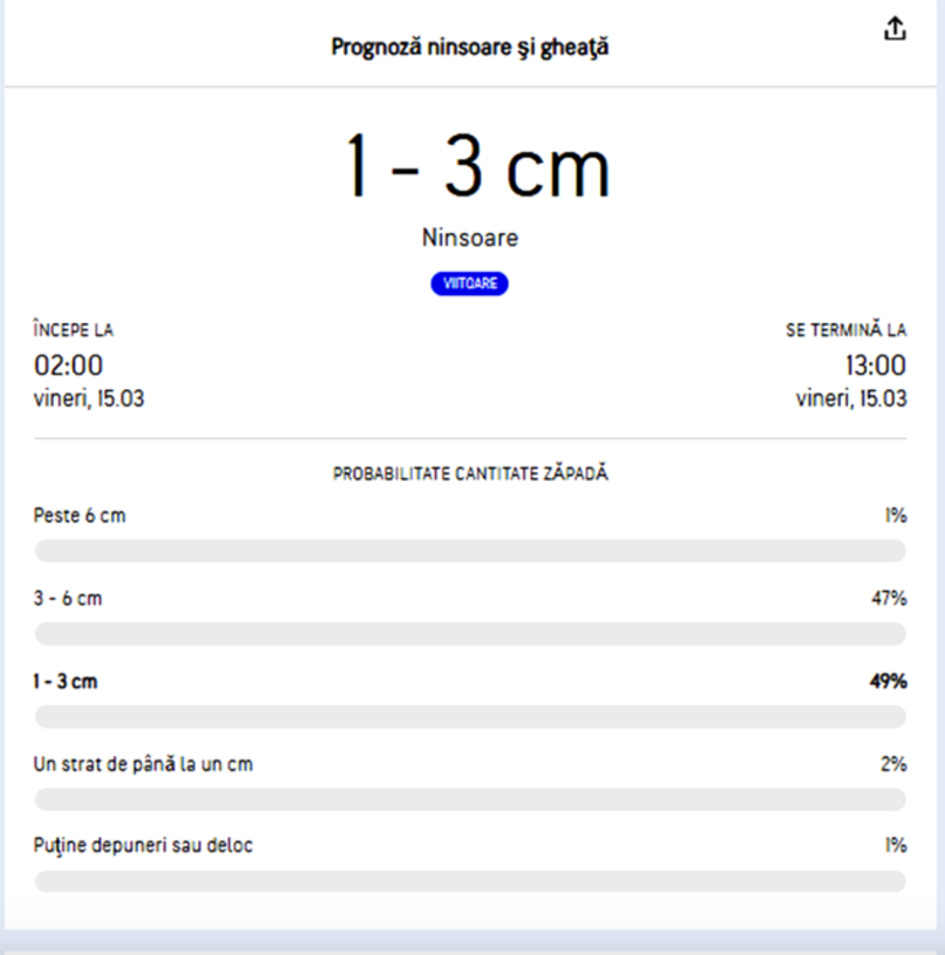Select the large 1 - 3 cm headline
The image size is (945, 955).
click(x=477, y=167)
